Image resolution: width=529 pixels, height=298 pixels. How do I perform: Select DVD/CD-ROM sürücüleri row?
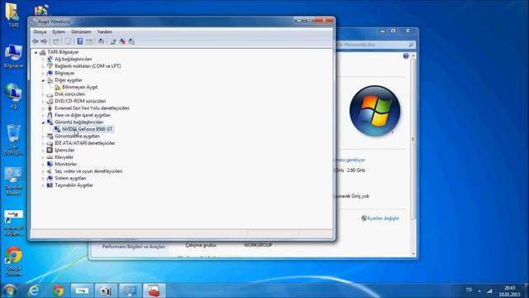pos(80,101)
